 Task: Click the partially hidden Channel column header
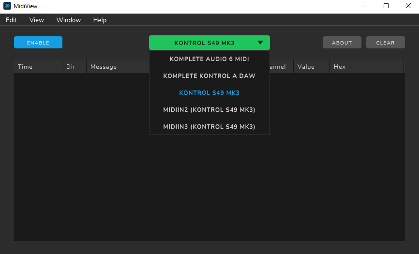282,66
